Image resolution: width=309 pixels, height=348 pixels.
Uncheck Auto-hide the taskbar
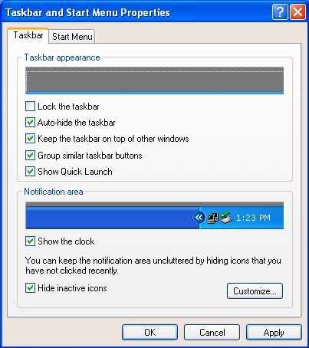[x=30, y=123]
